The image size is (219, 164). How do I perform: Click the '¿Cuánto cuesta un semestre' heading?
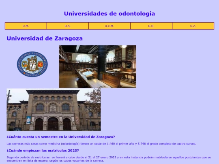pyautogui.click(x=61, y=137)
